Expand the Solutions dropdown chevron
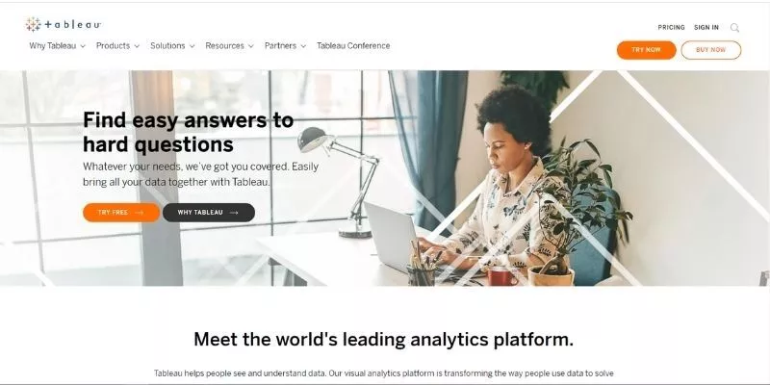This screenshot has height=385, width=770. click(x=192, y=46)
